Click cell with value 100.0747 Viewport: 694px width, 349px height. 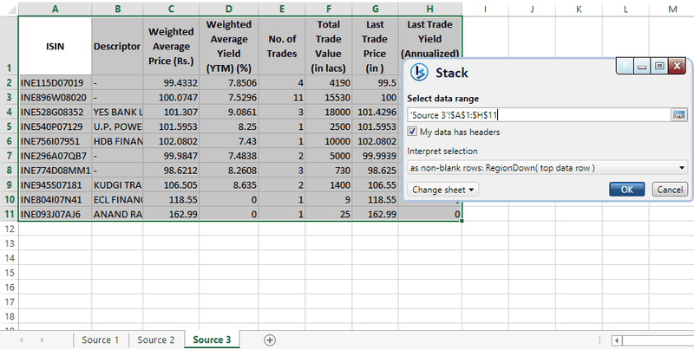(x=171, y=97)
